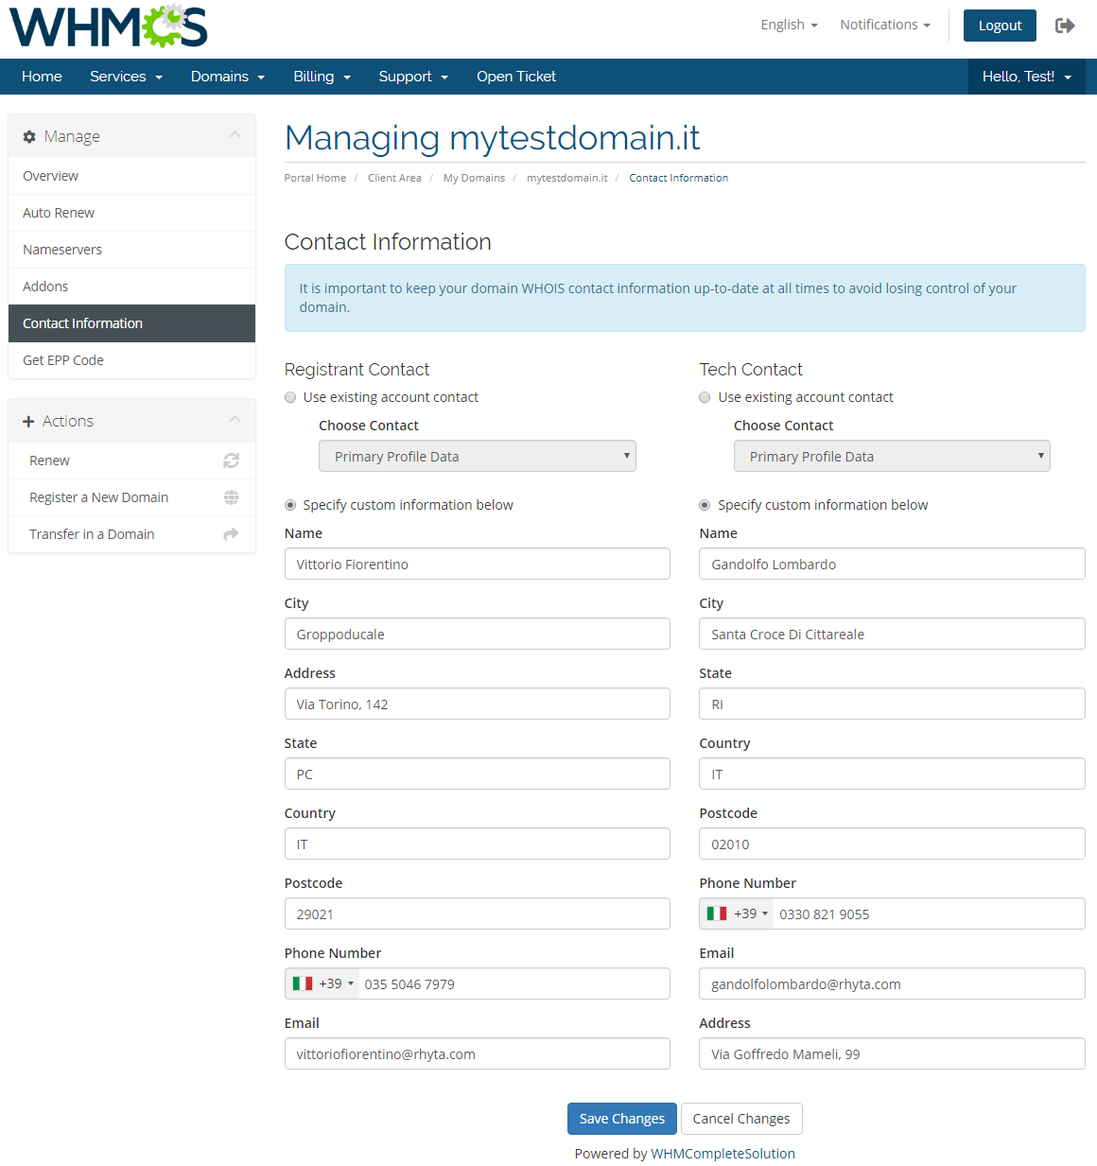
Task: Click the logout door icon at top right
Action: click(x=1065, y=26)
